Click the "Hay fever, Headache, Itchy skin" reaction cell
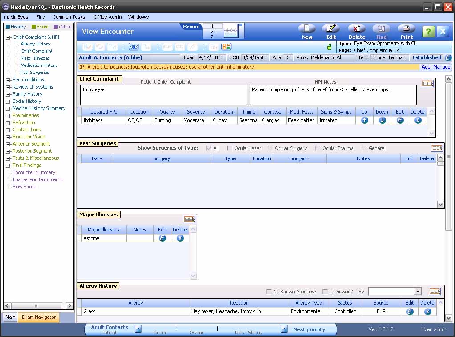The height and width of the screenshot is (337, 455). click(240, 311)
